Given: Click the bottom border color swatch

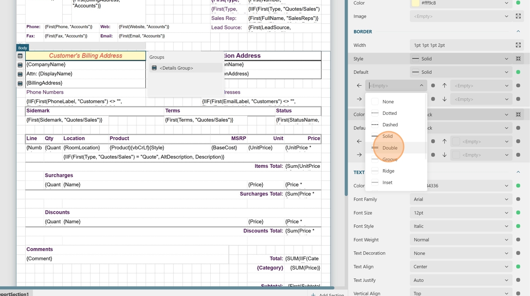Looking at the screenshot, I should coord(456,155).
